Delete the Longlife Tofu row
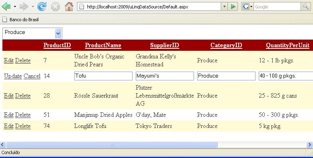This screenshot has width=313, height=158. 23,126
